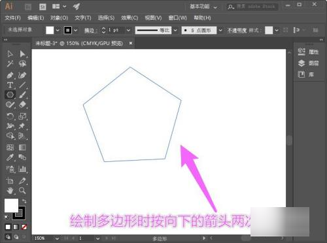Switch to Draw Normal mode
The image size is (327, 243).
[x=8, y=237]
